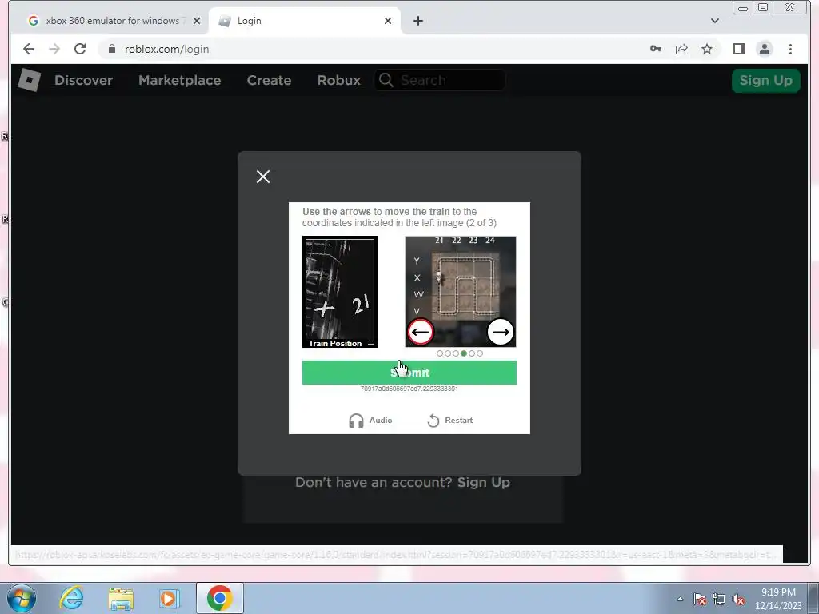Reload the Roblox login page
Image resolution: width=819 pixels, height=614 pixels.
80,49
